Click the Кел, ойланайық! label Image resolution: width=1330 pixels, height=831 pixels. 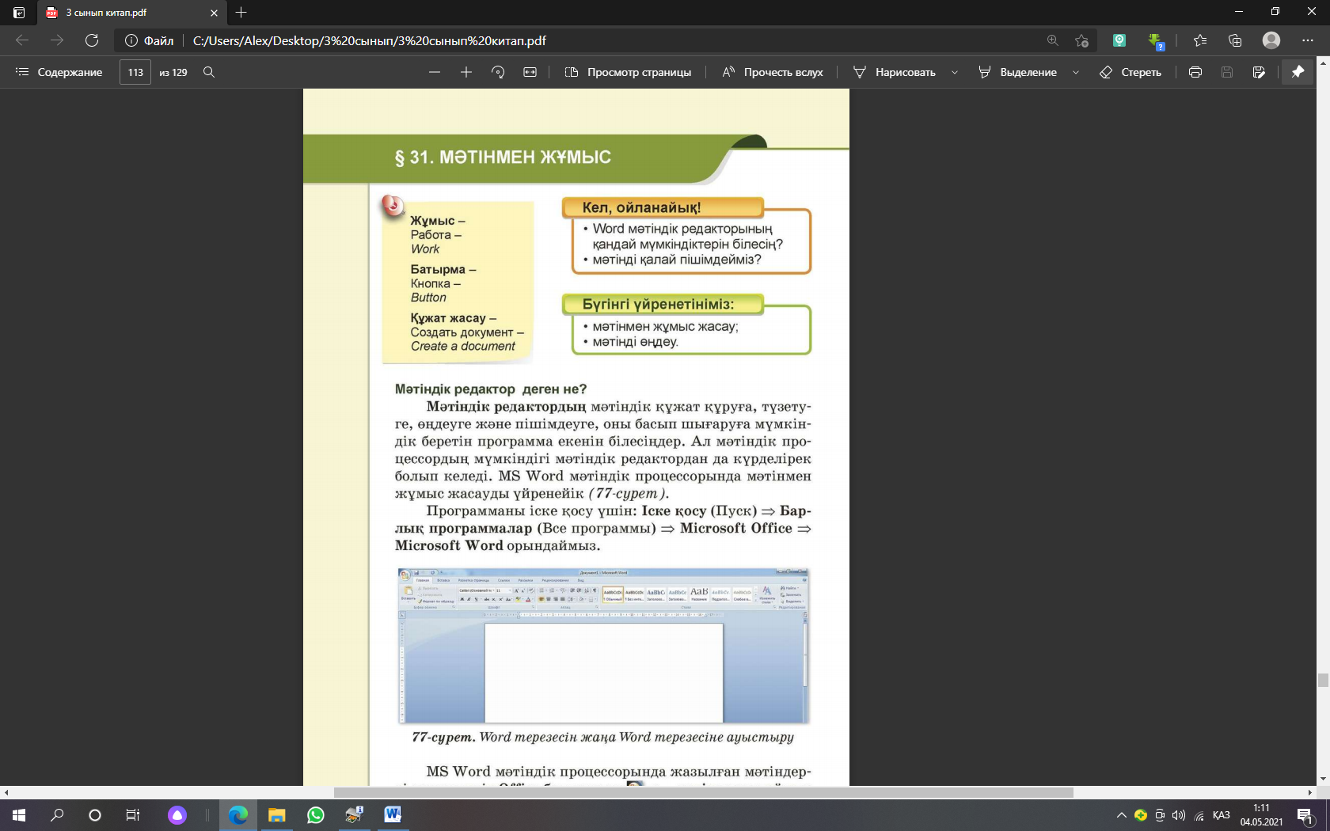click(641, 207)
